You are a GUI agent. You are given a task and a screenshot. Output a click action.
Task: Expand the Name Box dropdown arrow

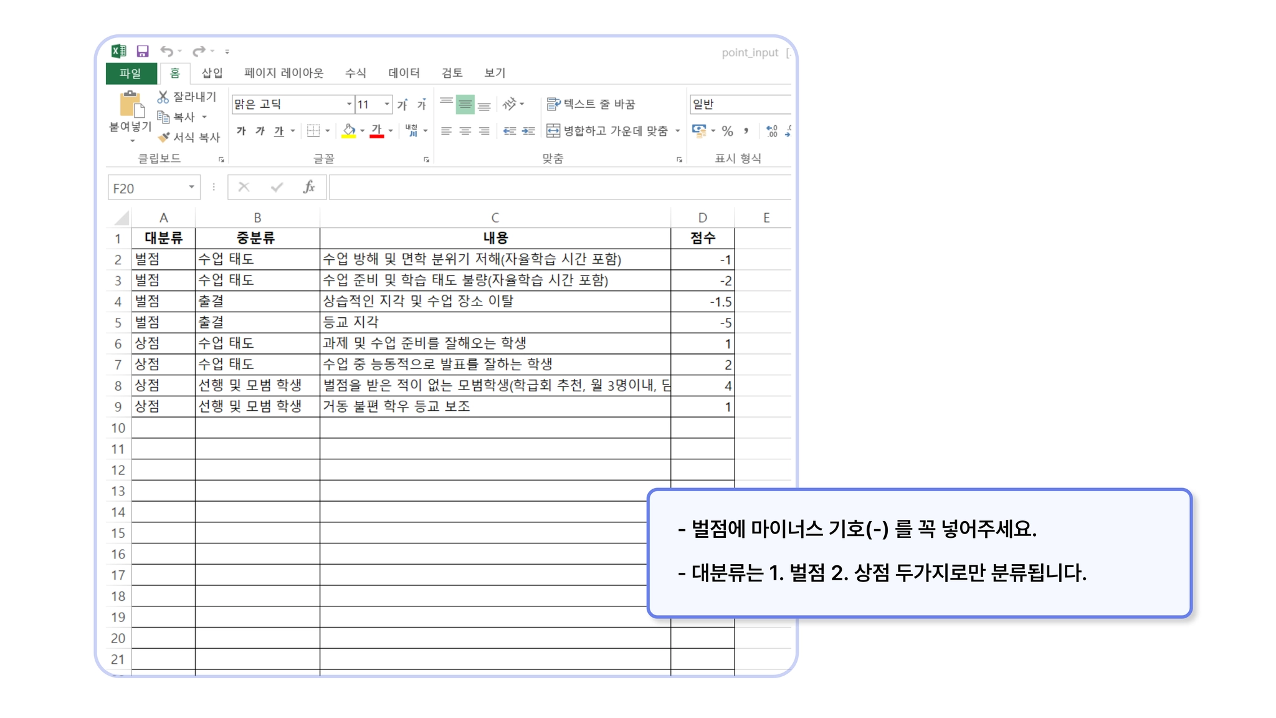191,188
